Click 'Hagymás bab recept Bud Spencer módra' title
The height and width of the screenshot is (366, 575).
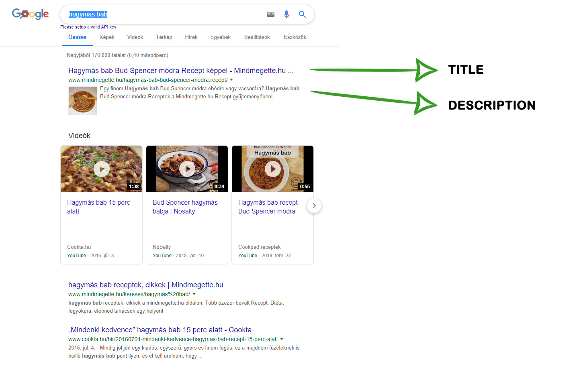(268, 207)
